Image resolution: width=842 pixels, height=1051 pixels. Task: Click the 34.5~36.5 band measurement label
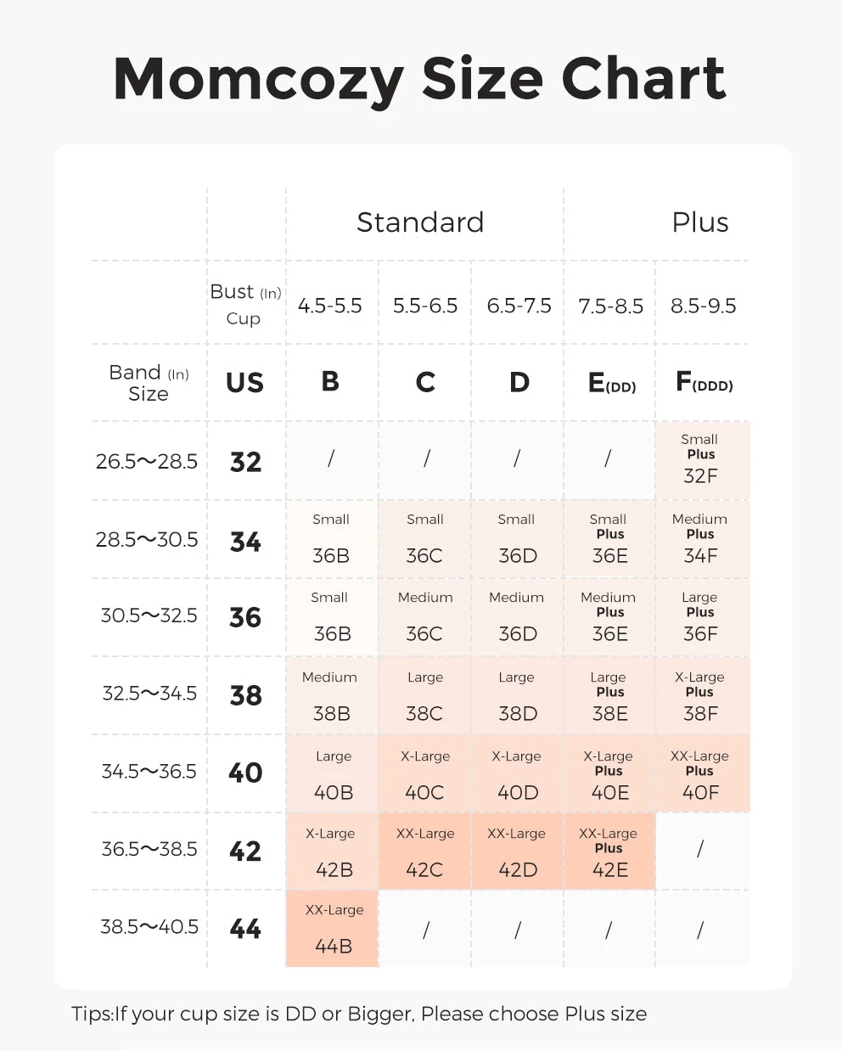click(149, 772)
